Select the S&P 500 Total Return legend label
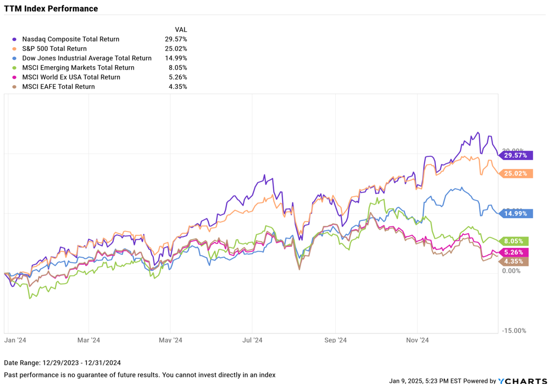The height and width of the screenshot is (385, 548). click(54, 49)
